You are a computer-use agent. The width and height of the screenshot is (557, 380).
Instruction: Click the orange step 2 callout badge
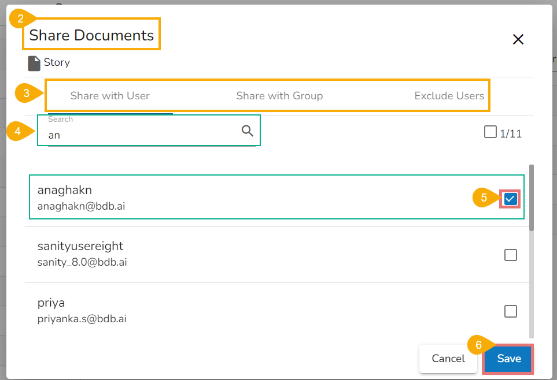tap(21, 18)
